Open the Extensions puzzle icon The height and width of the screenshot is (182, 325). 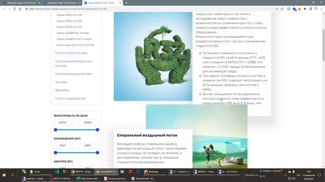305,9
